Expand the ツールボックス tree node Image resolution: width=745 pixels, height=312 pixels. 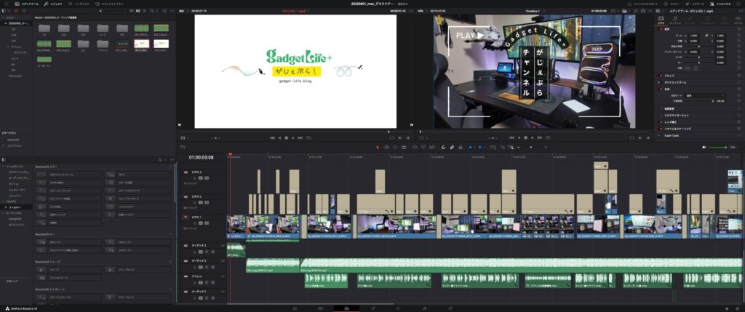2,167
